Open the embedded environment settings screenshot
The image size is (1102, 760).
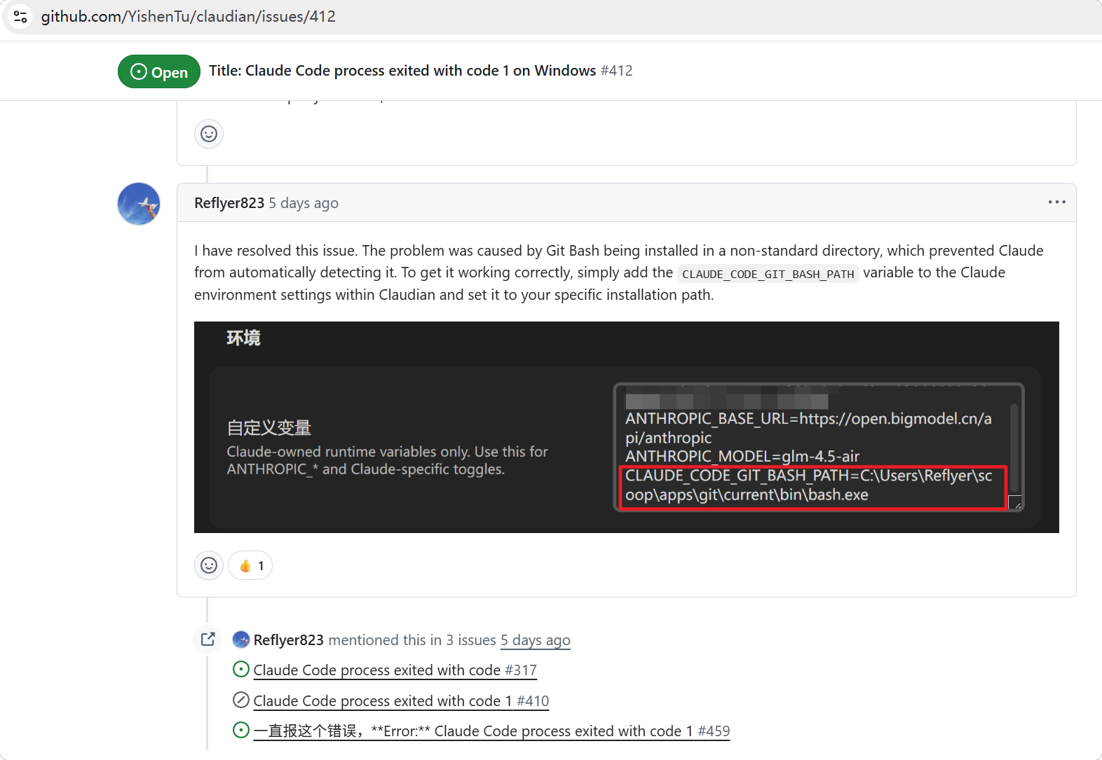[626, 427]
